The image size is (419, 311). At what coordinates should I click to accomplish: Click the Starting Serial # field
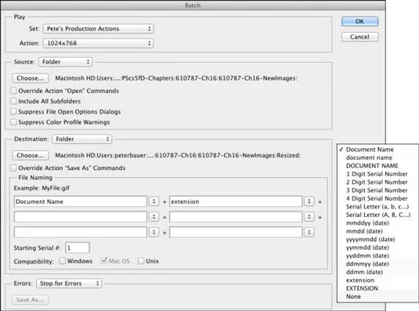tap(78, 248)
